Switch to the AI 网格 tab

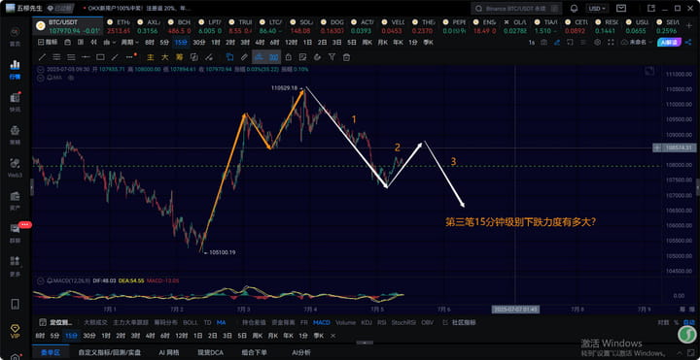[x=169, y=352]
